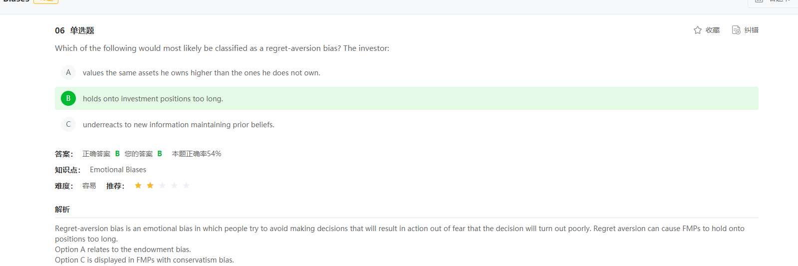The width and height of the screenshot is (798, 266).
Task: Select the green option B circle
Action: click(x=68, y=98)
